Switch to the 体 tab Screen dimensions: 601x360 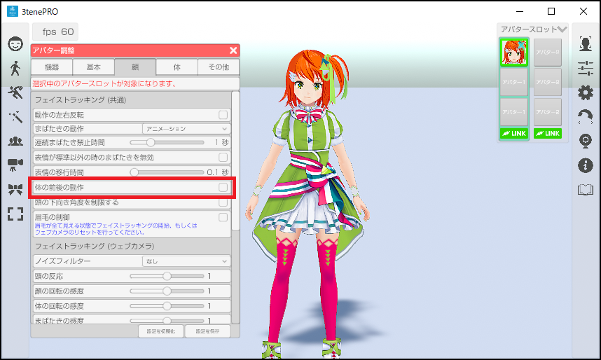(x=177, y=67)
